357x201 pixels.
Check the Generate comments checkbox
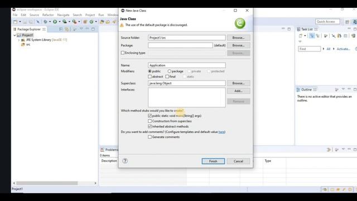coord(150,137)
